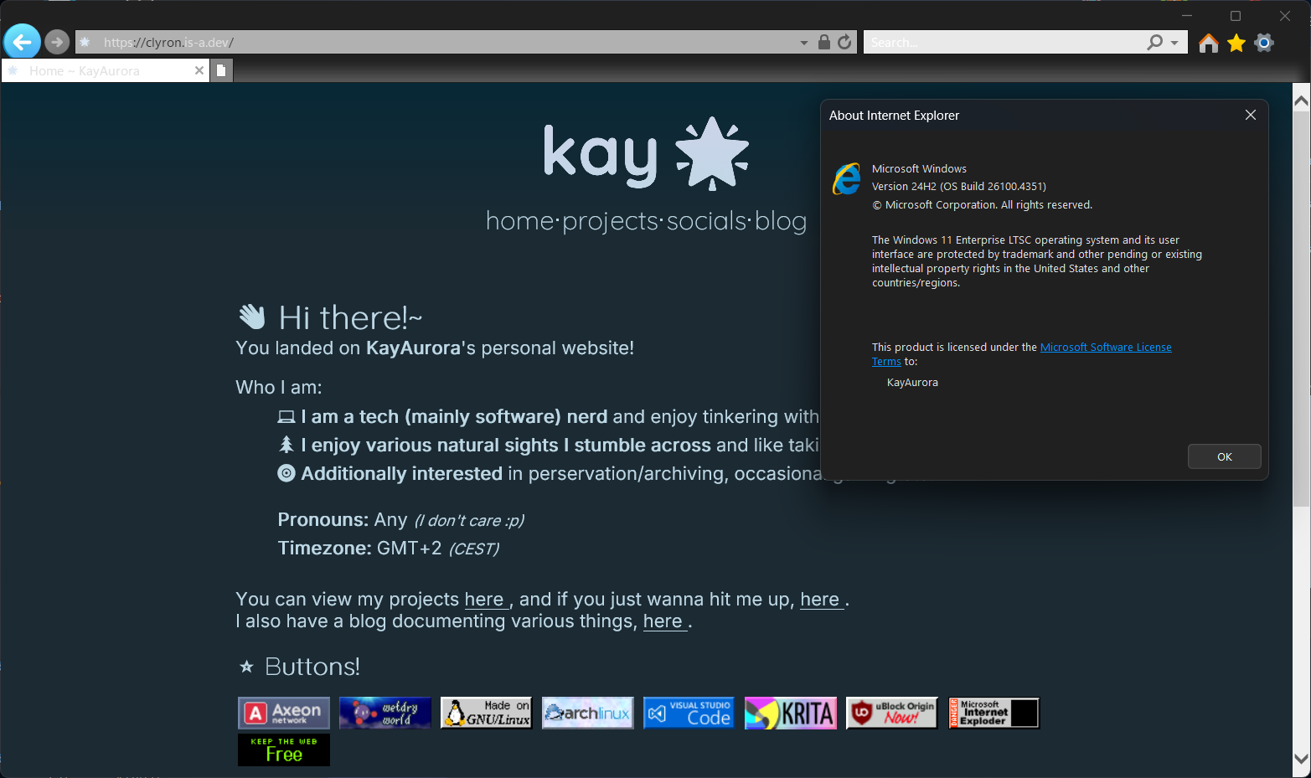This screenshot has height=778, width=1311.
Task: Refresh the page using the reload icon
Action: pyautogui.click(x=844, y=42)
